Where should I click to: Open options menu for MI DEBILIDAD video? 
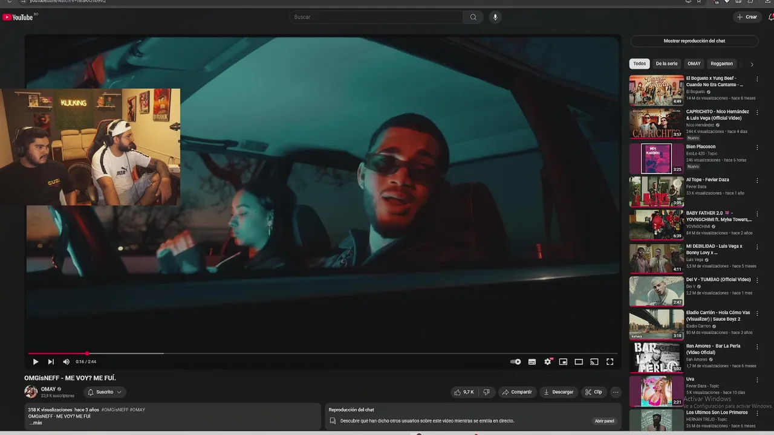756,247
